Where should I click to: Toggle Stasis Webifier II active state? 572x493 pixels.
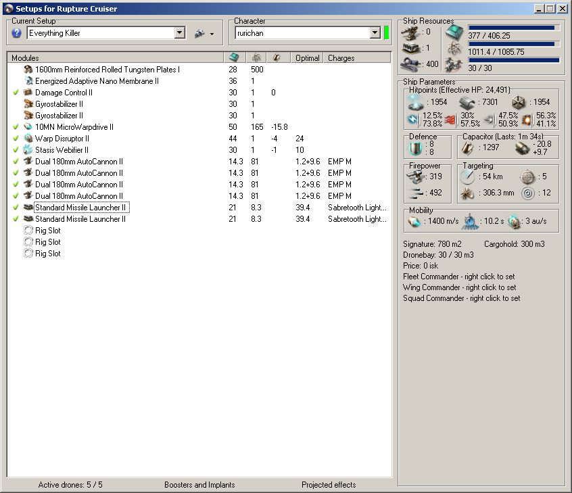tap(16, 150)
